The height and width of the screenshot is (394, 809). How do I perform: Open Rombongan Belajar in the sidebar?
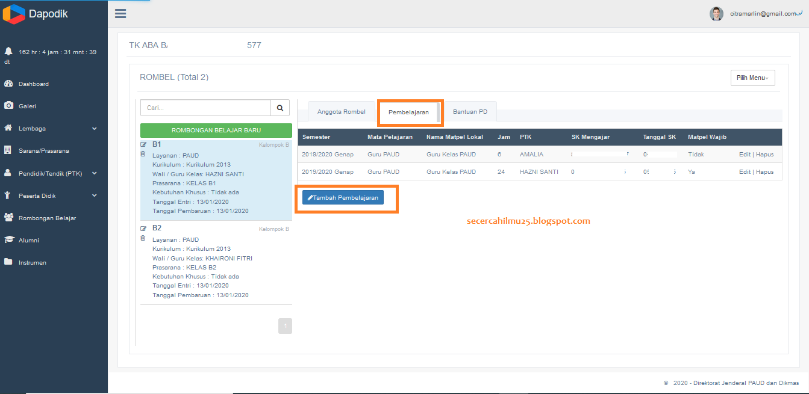[x=47, y=218]
